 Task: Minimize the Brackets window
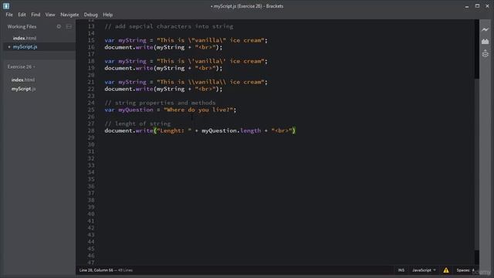pyautogui.click(x=466, y=6)
